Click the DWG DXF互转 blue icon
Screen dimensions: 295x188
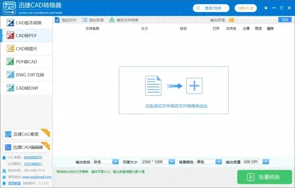pos(10,75)
